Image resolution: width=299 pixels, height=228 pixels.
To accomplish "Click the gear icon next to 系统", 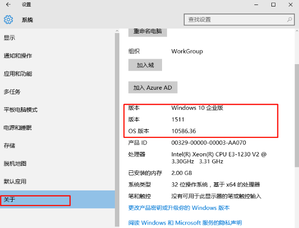I will click(9, 20).
